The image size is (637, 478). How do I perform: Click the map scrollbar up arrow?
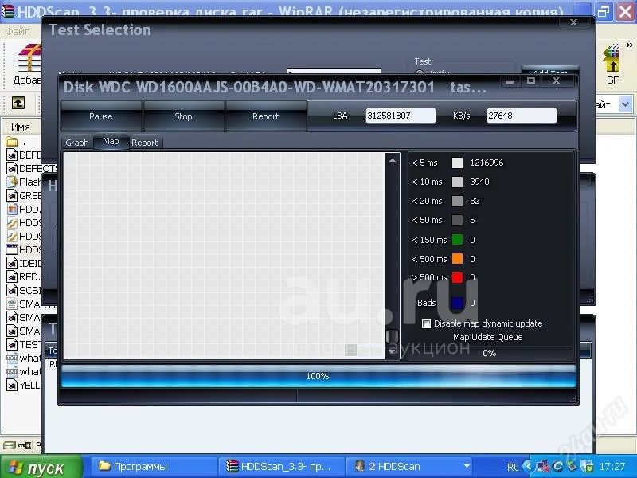point(393,161)
